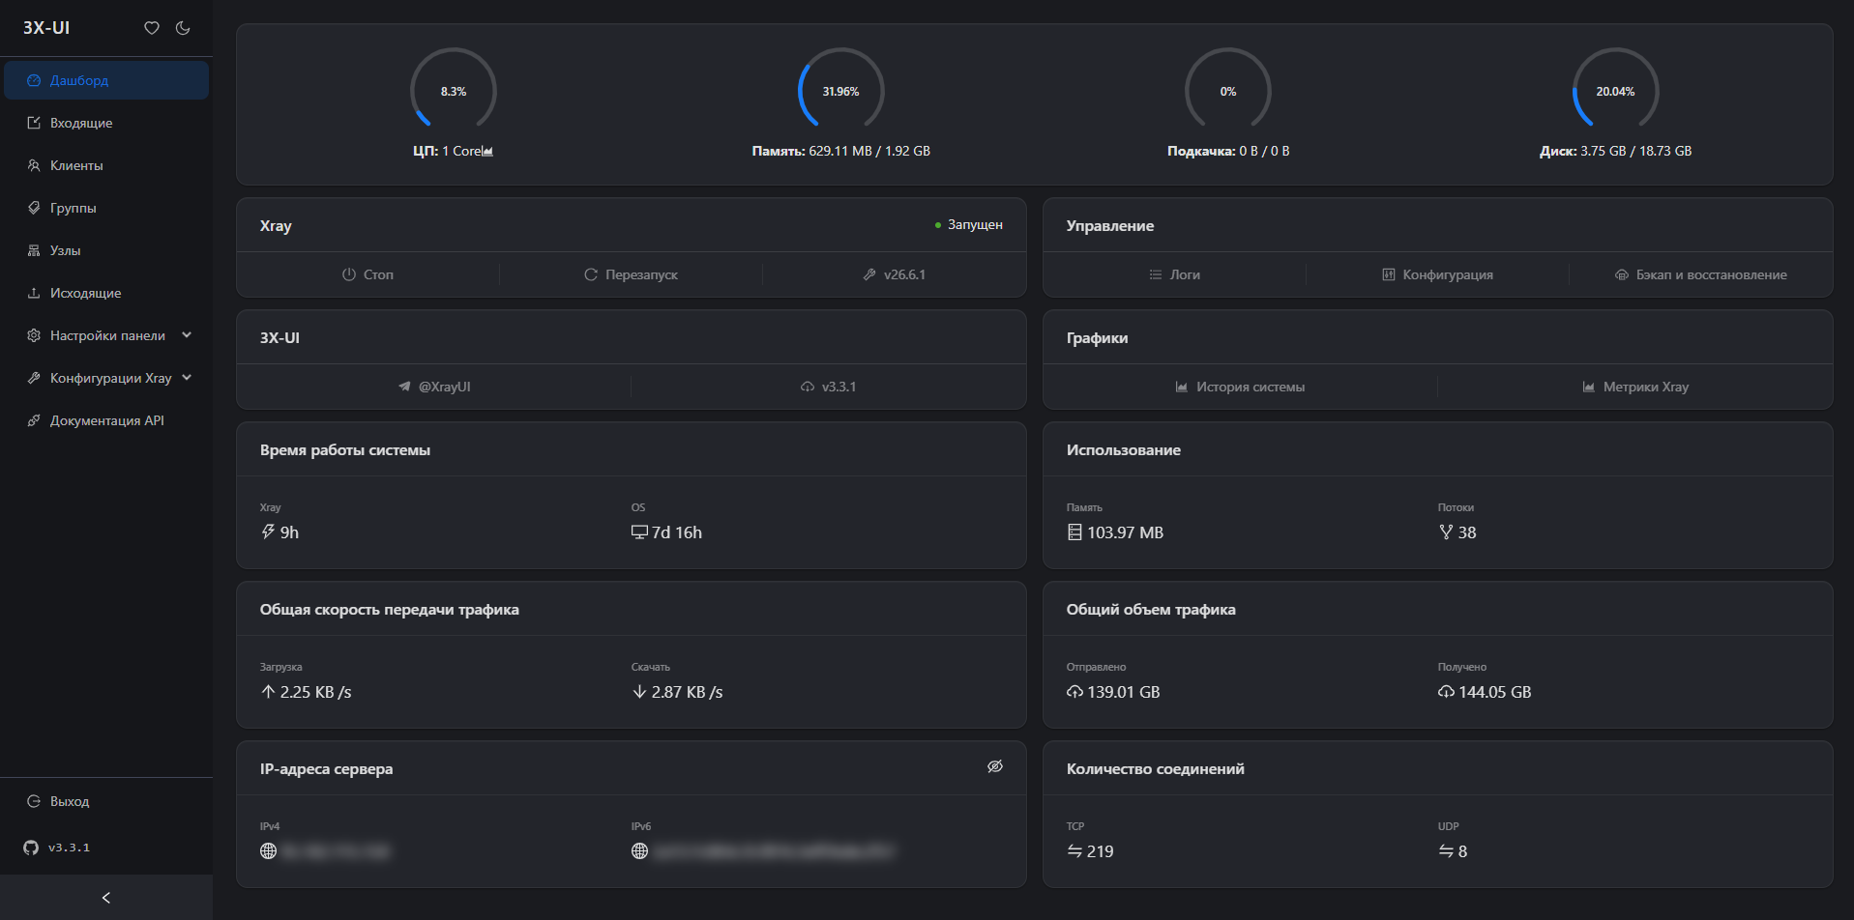Collapse the sidebar with arrow

106,898
